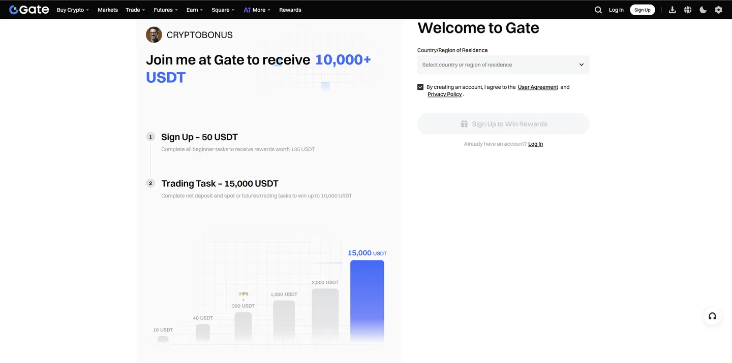The width and height of the screenshot is (732, 363).
Task: Click the download app icon
Action: (x=672, y=10)
